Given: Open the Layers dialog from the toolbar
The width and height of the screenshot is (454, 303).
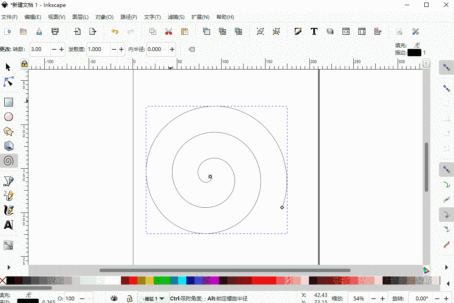Looking at the screenshot, I should click(x=330, y=31).
